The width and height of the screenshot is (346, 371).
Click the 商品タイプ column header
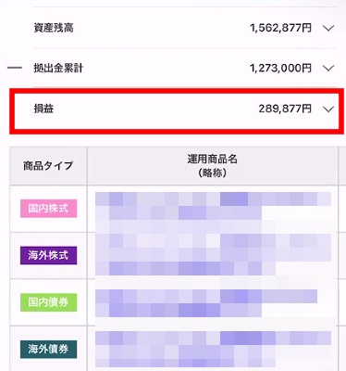(48, 166)
